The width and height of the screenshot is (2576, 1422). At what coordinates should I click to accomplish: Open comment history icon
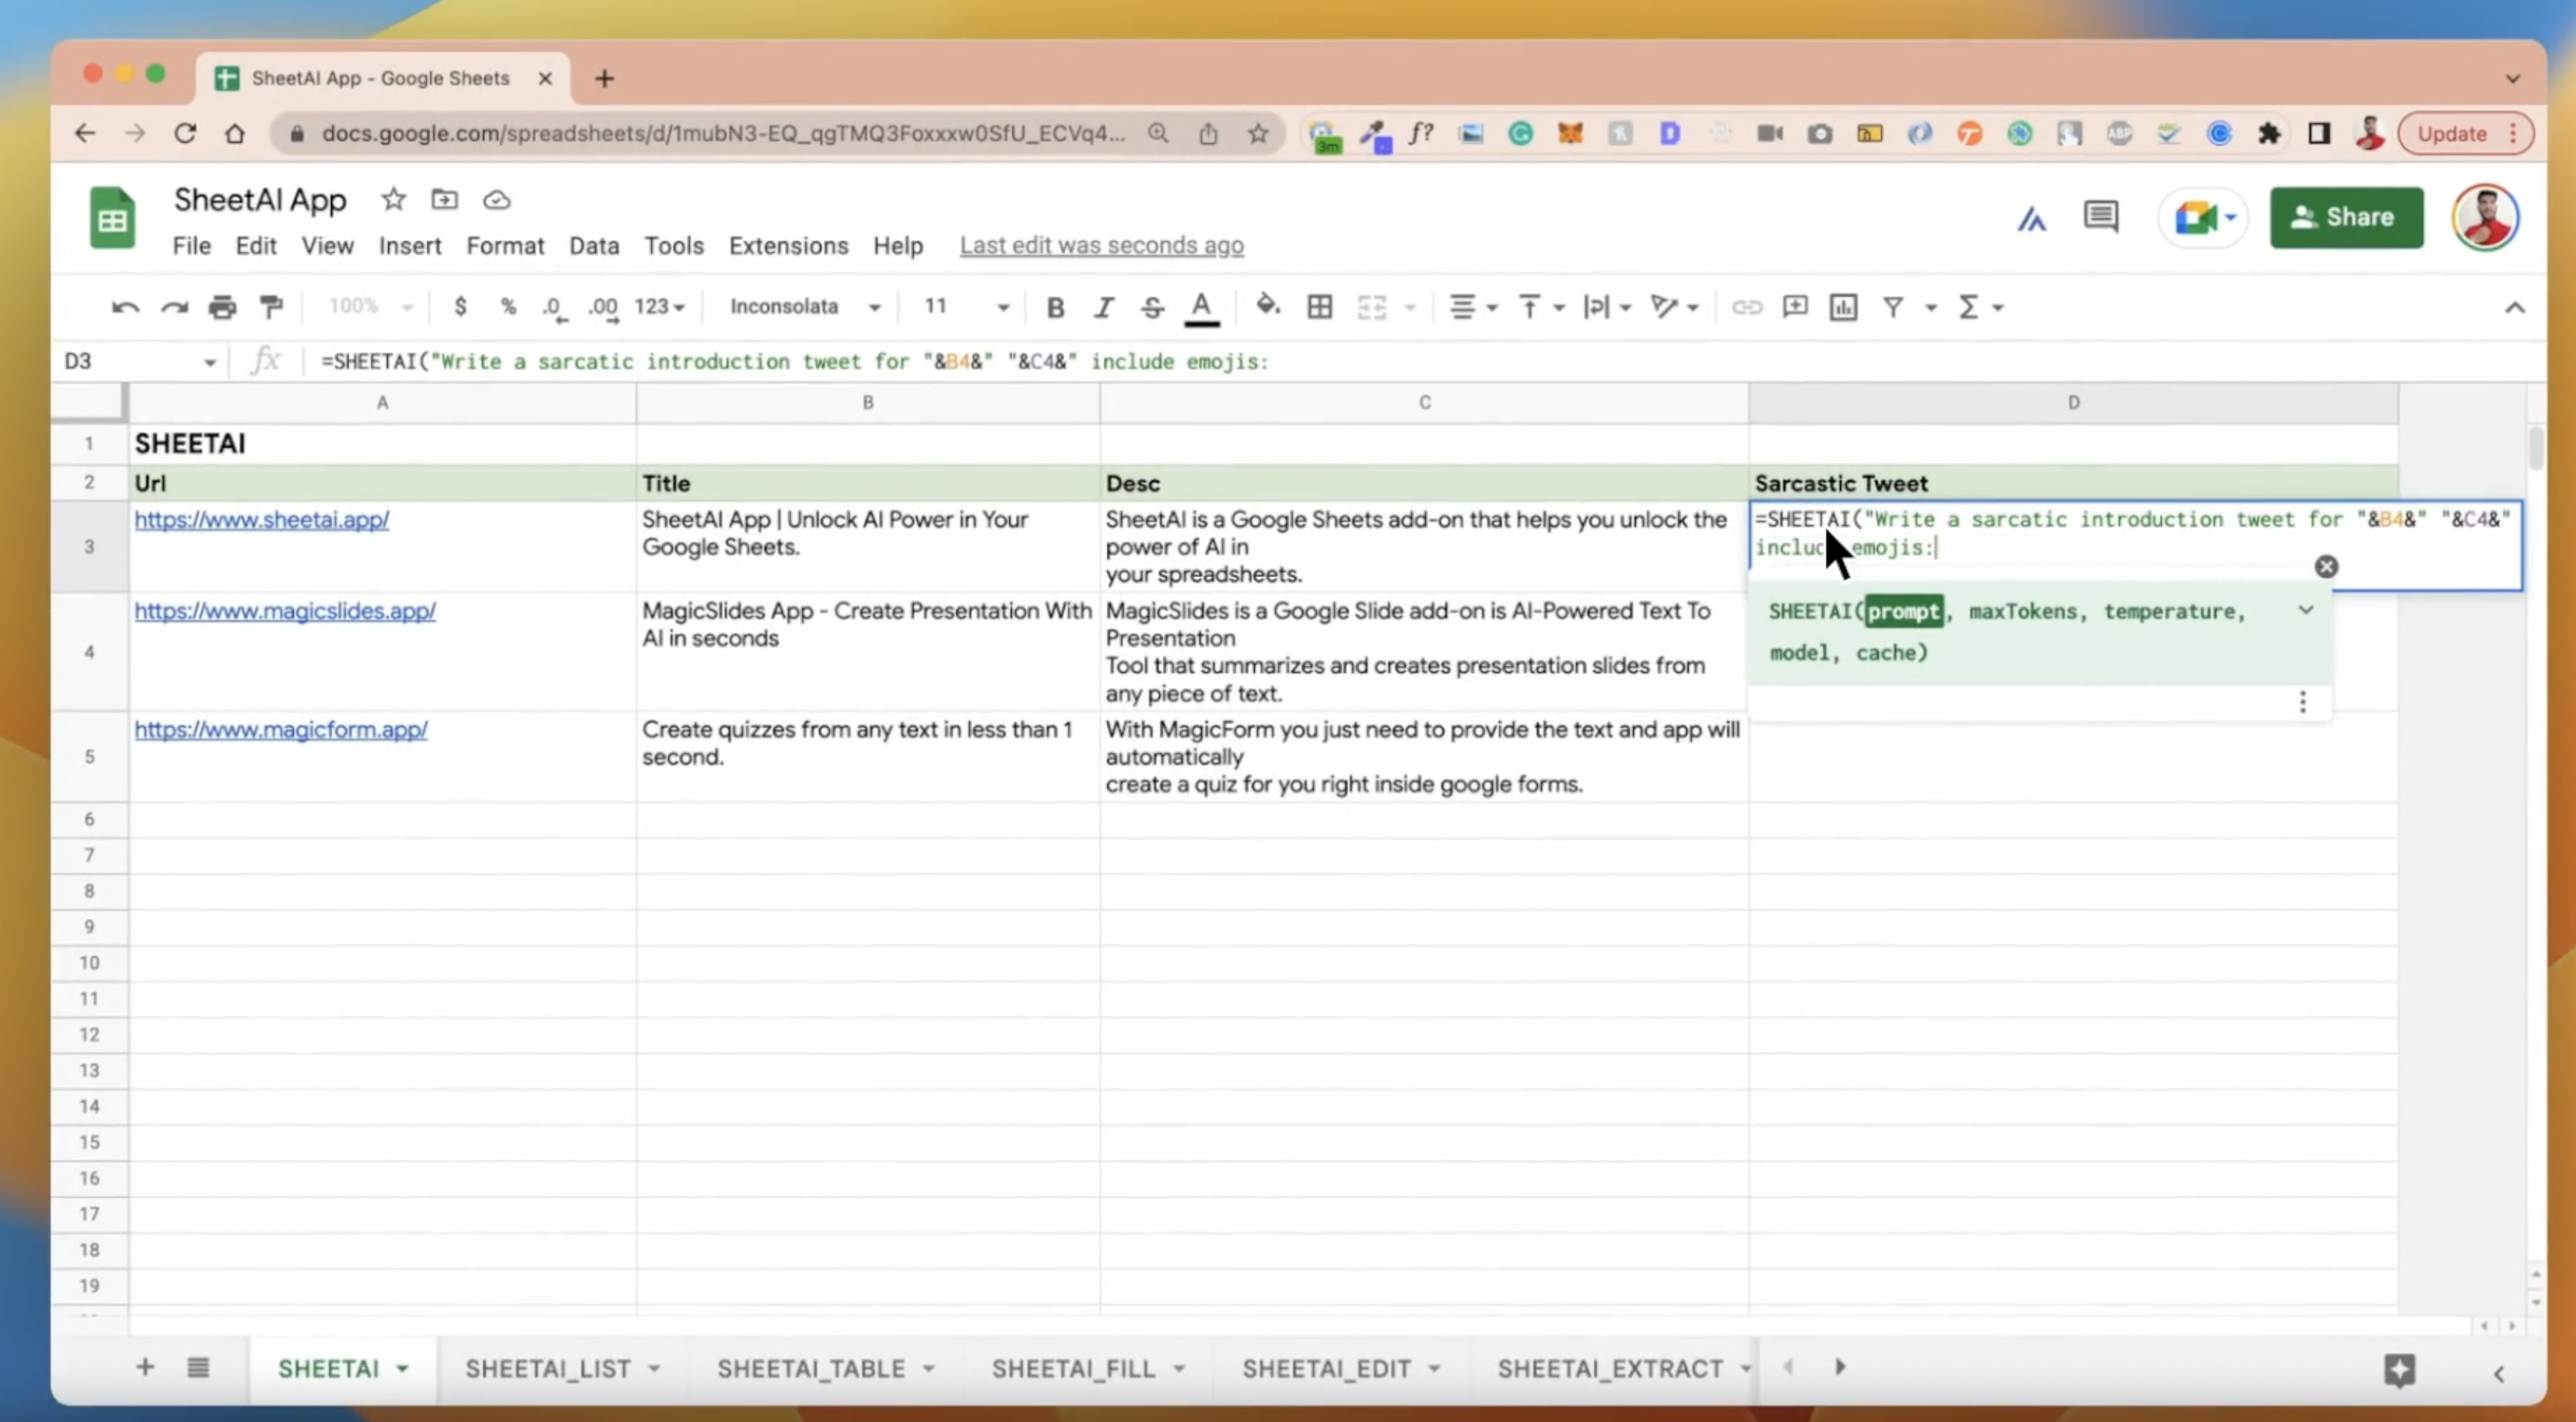2101,216
